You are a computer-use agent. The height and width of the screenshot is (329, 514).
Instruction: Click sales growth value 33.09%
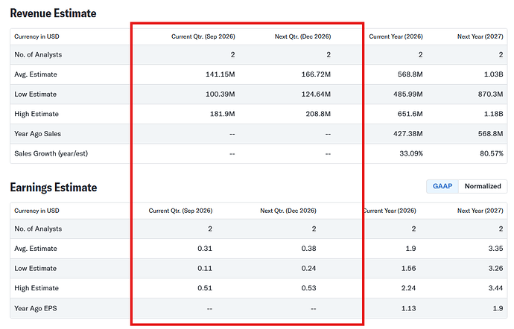(411, 153)
